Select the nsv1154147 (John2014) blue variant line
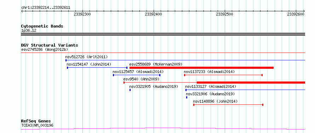This screenshot has height=133, width=315. 97,68
